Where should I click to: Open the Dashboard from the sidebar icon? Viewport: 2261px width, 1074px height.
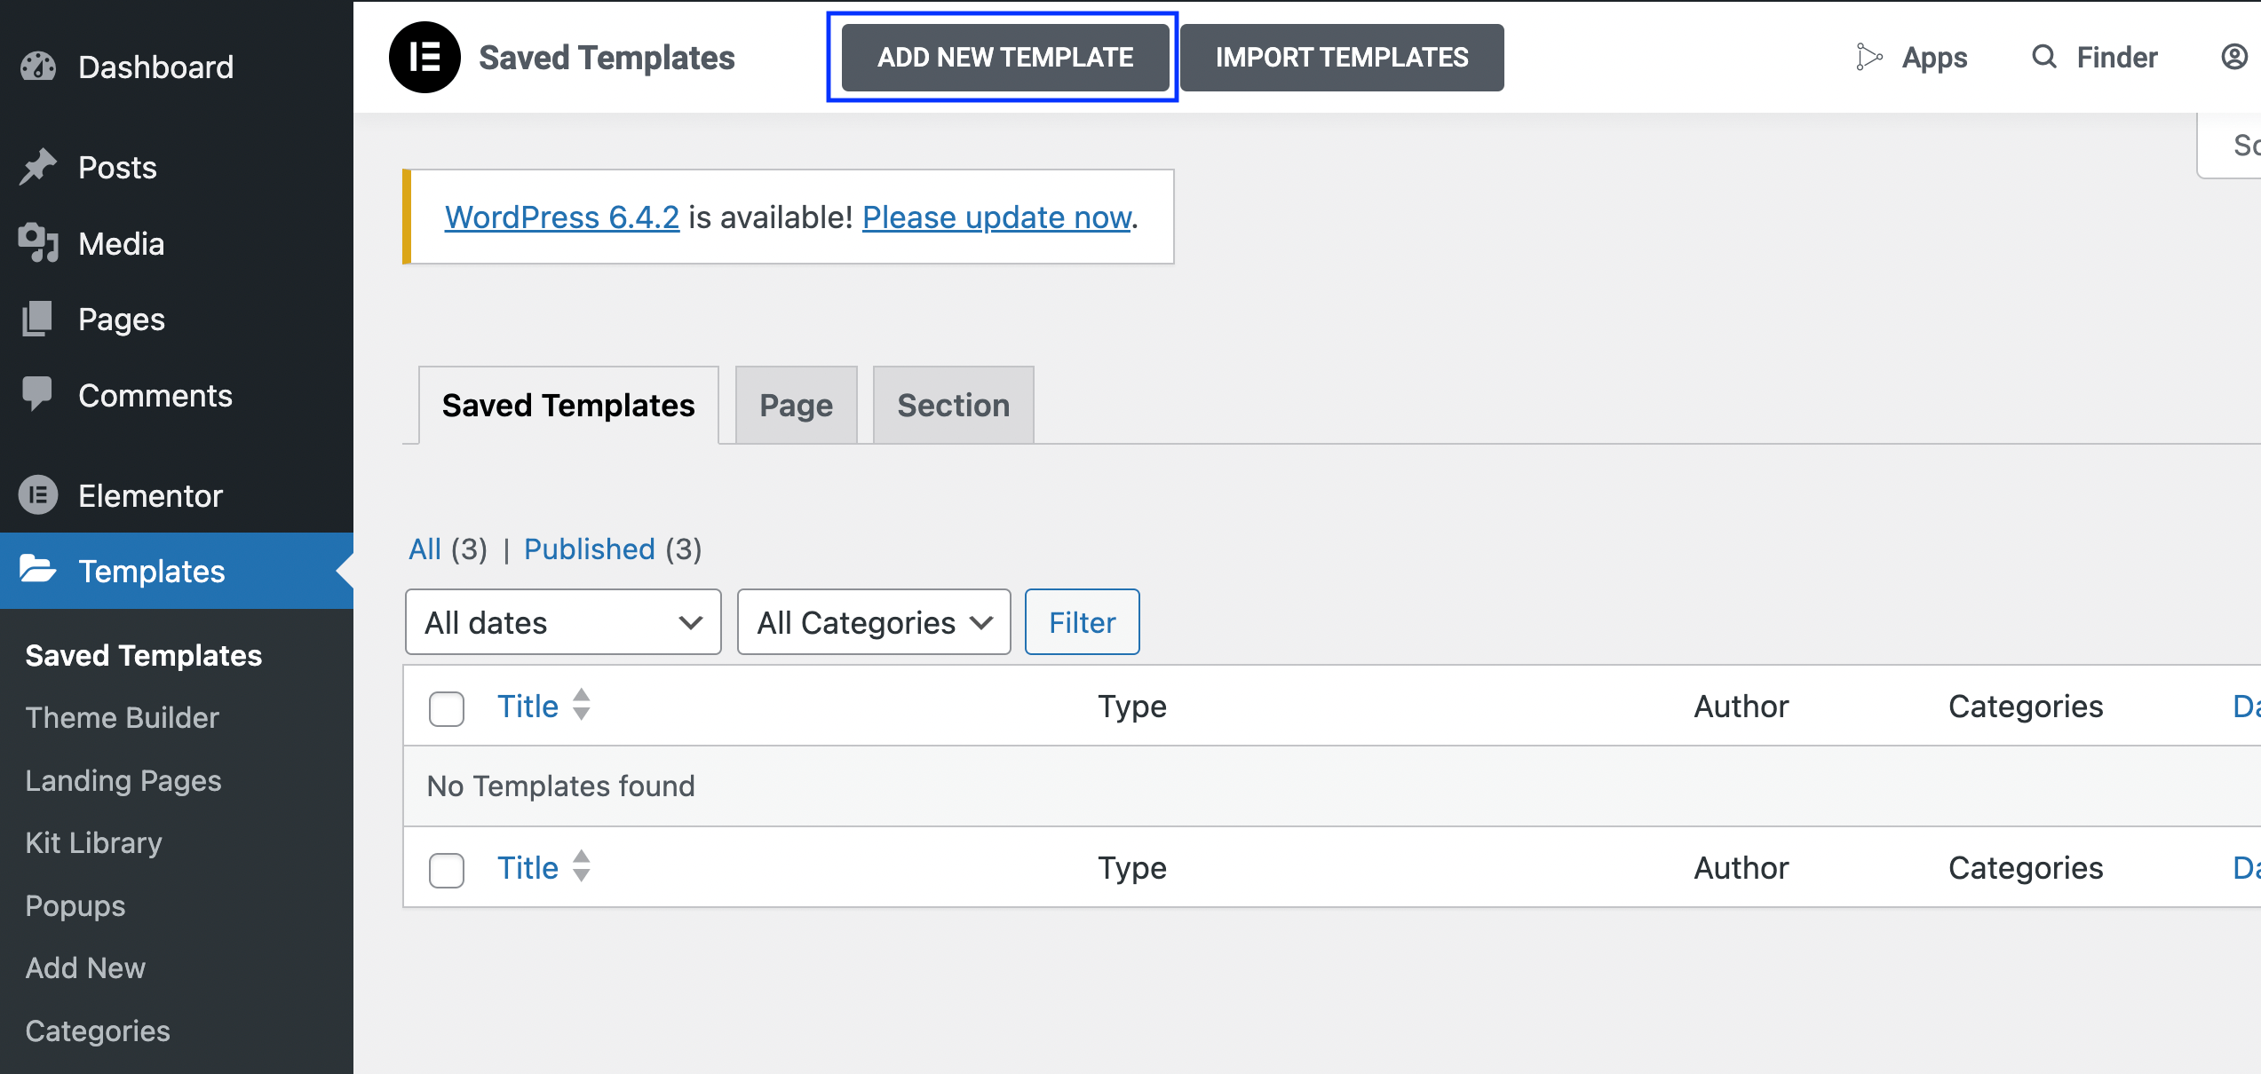(40, 66)
